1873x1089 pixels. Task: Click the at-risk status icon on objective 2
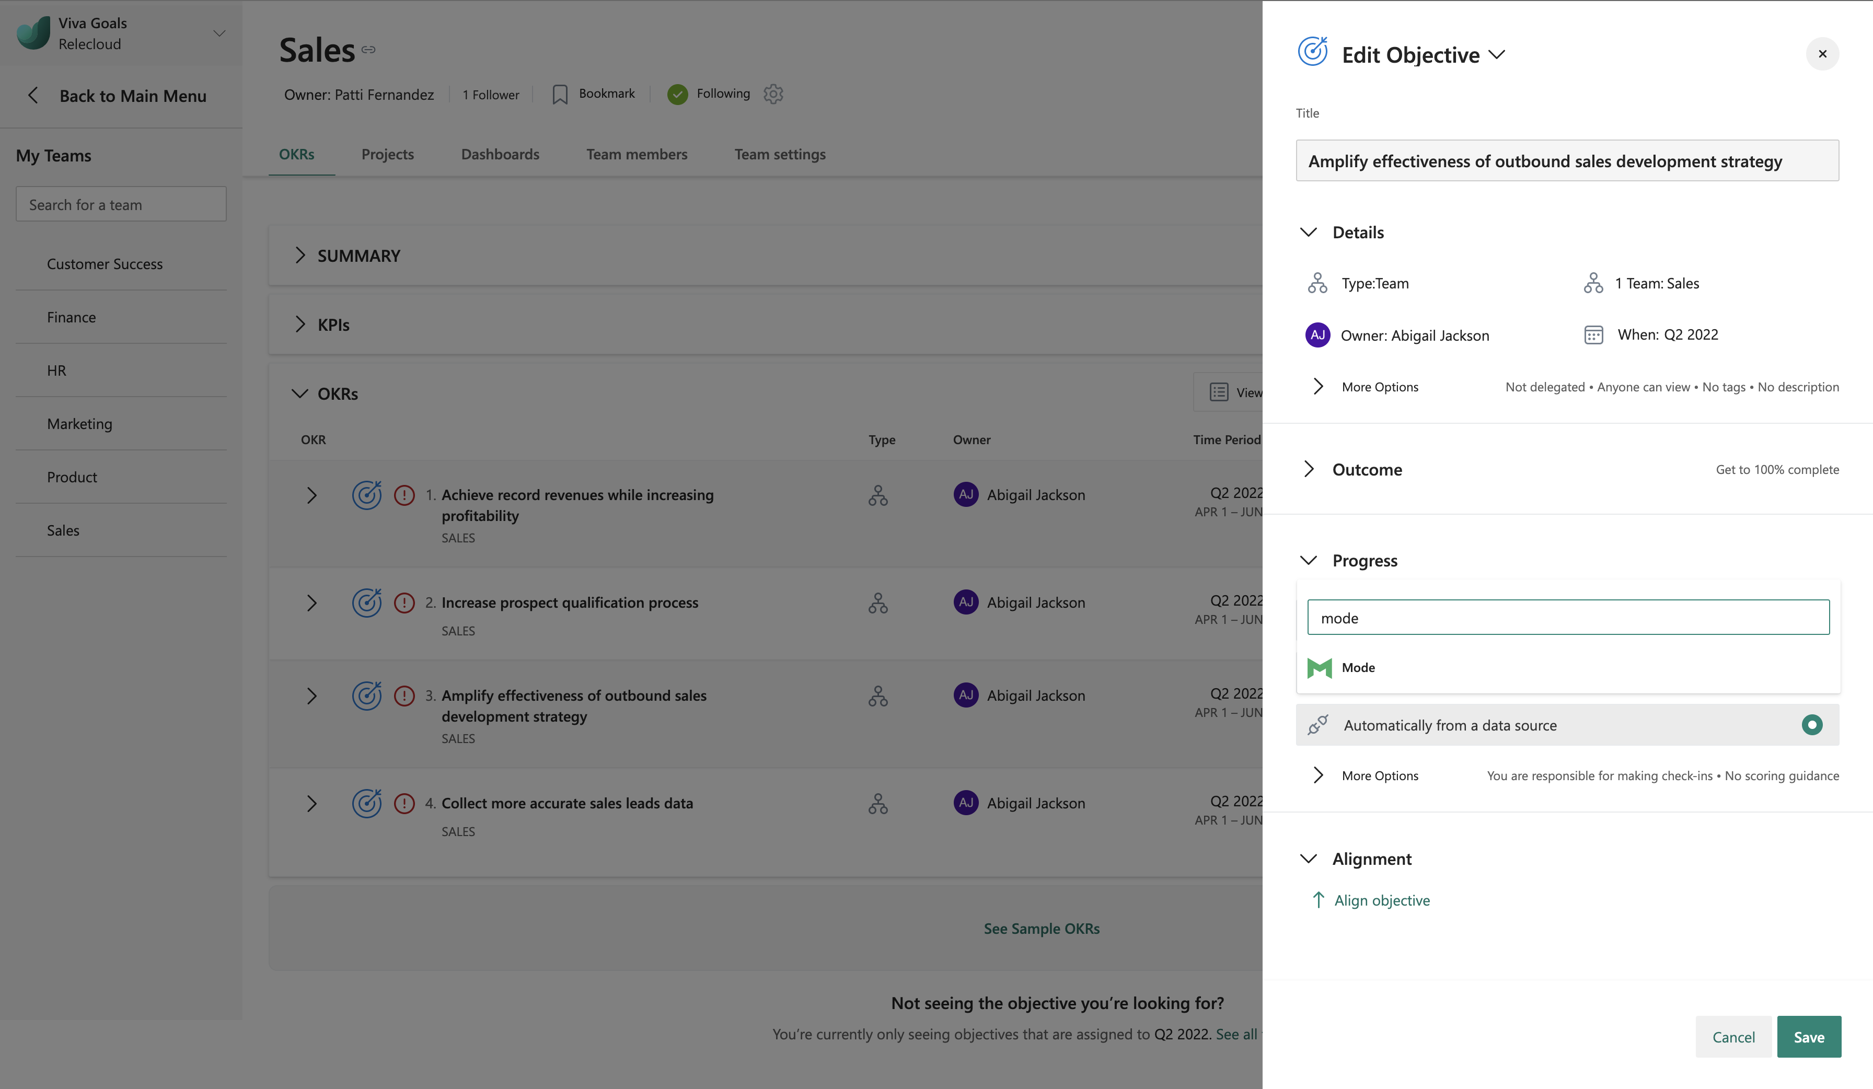point(404,603)
